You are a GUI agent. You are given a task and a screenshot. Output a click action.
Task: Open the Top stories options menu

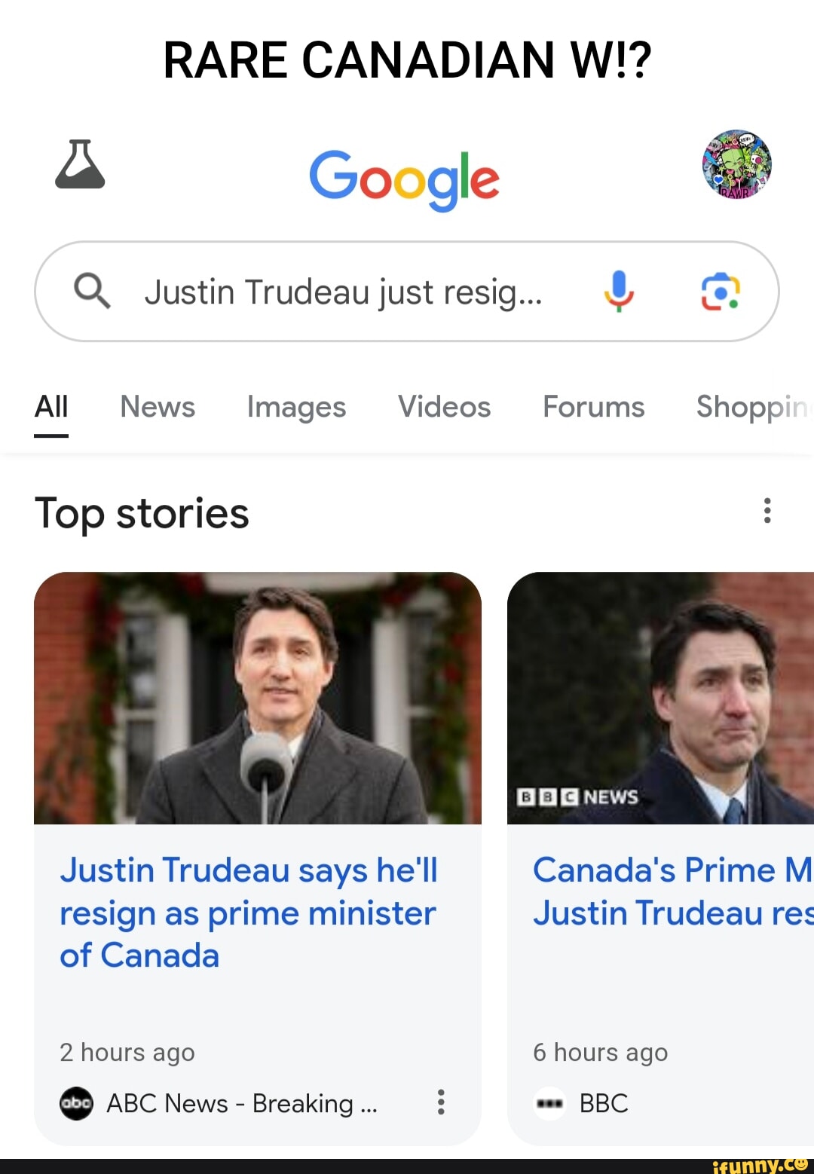coord(767,511)
